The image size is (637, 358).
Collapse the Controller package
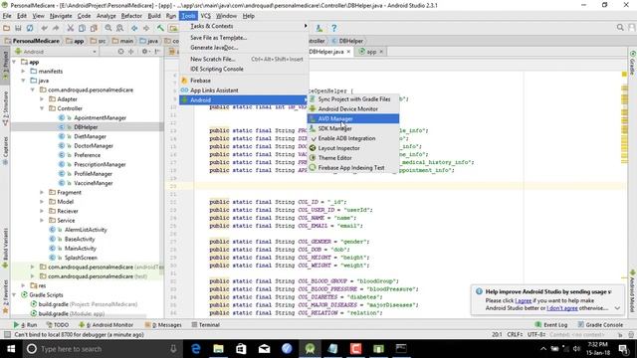click(42, 108)
